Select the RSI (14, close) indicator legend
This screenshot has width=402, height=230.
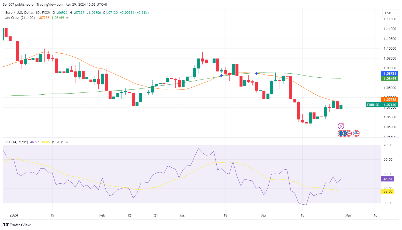pos(16,142)
